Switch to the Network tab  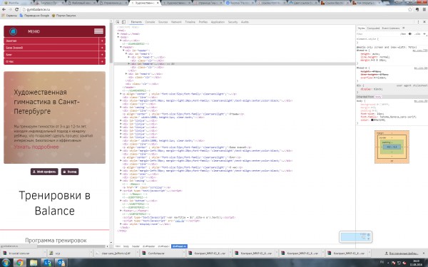click(x=176, y=22)
